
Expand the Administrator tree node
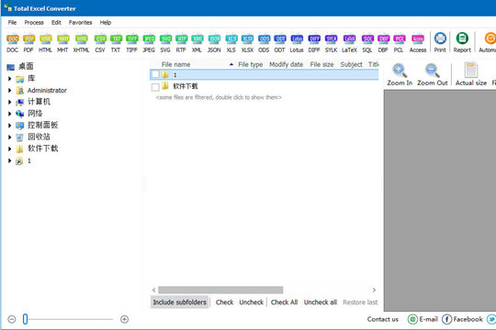(9, 91)
